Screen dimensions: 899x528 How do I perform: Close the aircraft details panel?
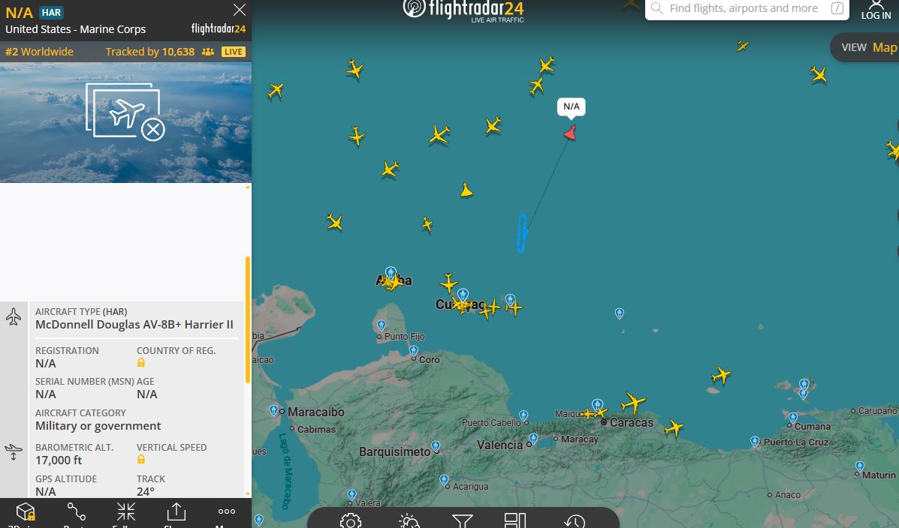pyautogui.click(x=240, y=10)
